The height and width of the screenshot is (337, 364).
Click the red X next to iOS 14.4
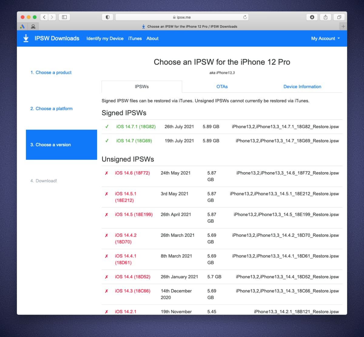106,277
